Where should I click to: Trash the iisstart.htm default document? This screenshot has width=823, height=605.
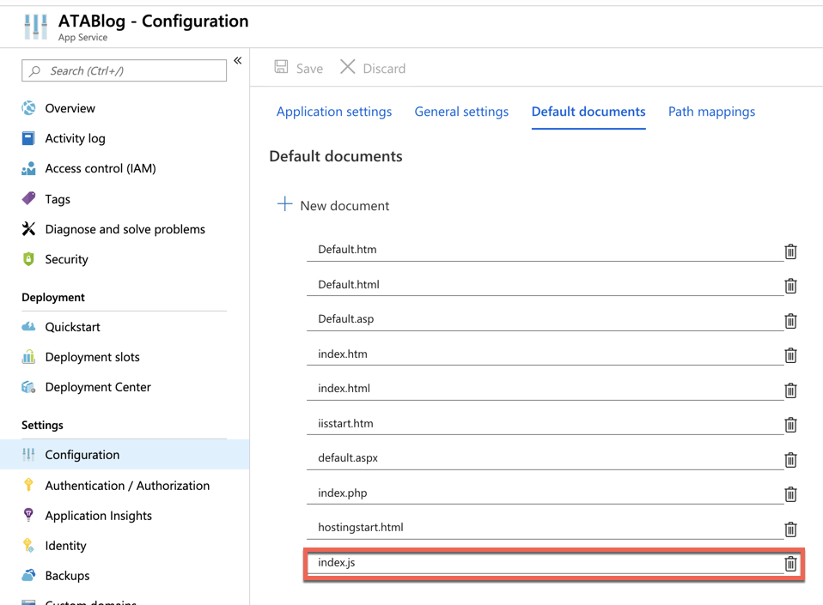(x=790, y=425)
